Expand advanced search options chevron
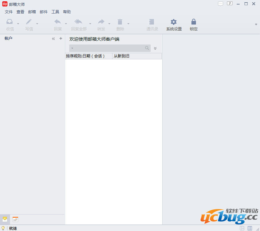 pyautogui.click(x=155, y=48)
